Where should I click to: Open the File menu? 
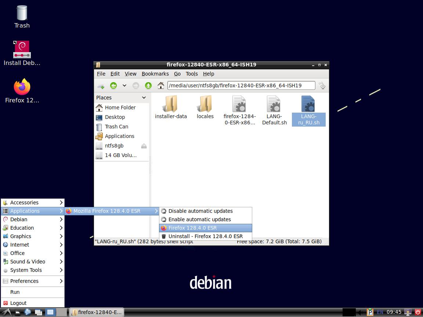(101, 74)
